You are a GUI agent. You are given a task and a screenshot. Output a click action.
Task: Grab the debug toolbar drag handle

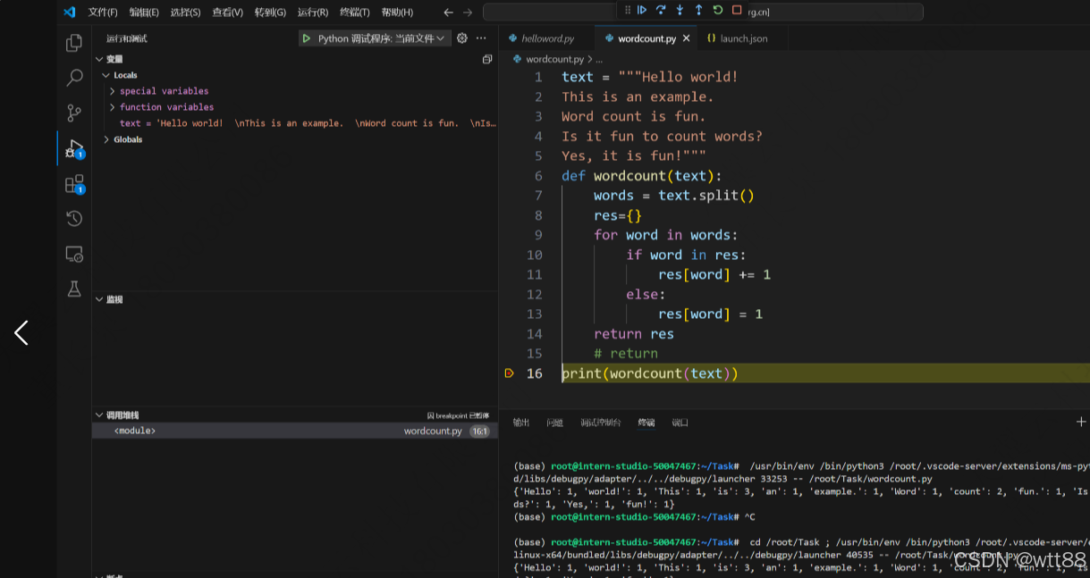[628, 11]
